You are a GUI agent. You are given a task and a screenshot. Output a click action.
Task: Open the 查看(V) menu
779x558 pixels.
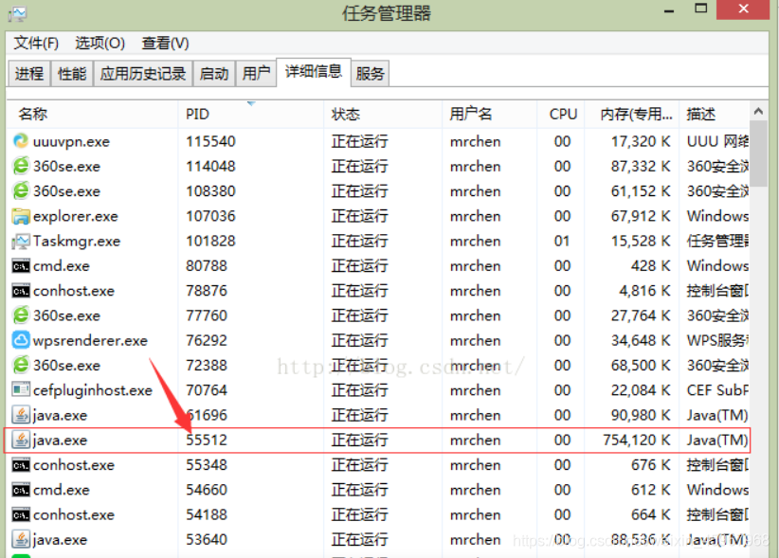click(165, 44)
